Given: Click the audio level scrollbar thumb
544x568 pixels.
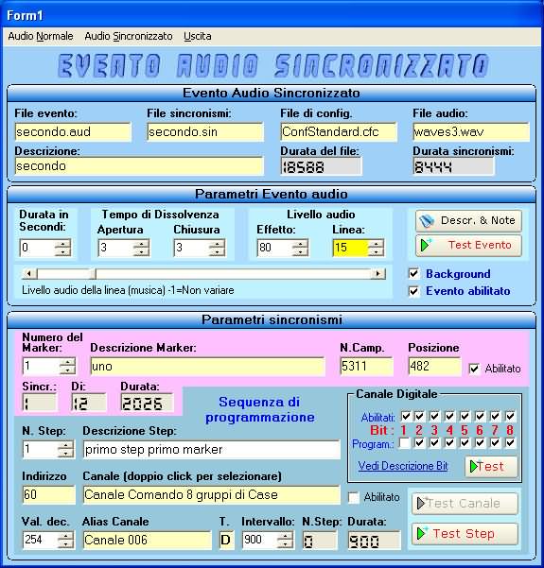Looking at the screenshot, I should 66,274.
